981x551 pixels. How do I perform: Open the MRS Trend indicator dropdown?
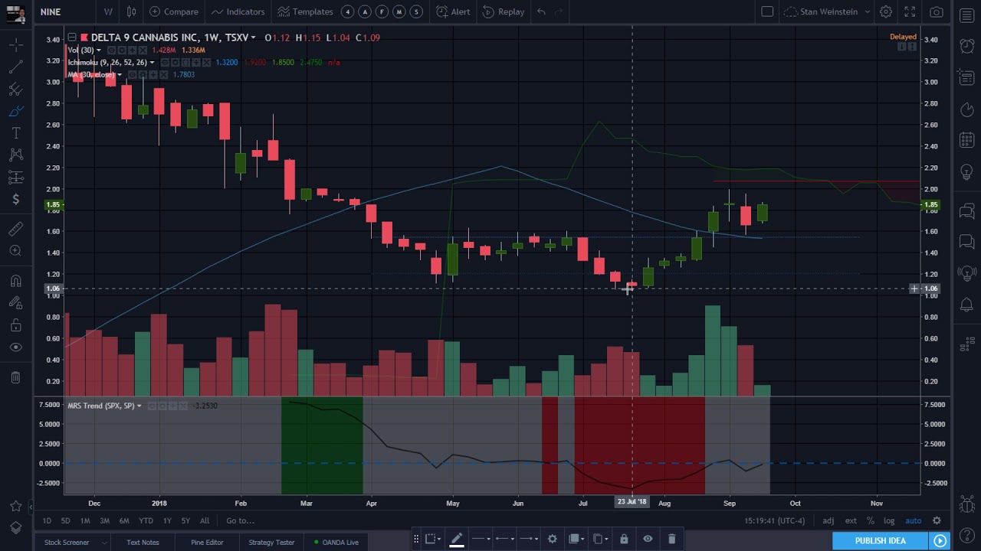click(139, 406)
